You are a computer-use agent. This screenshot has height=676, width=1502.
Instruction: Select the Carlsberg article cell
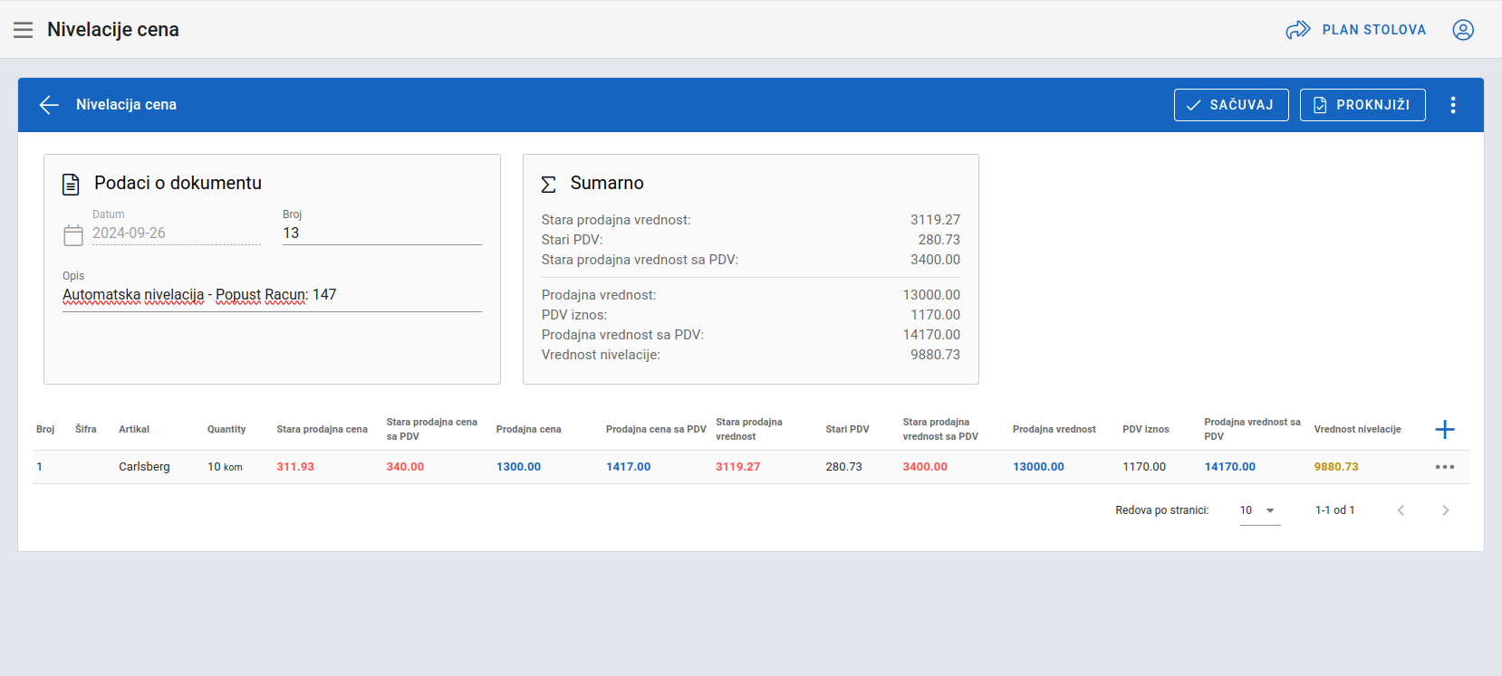[x=144, y=467]
